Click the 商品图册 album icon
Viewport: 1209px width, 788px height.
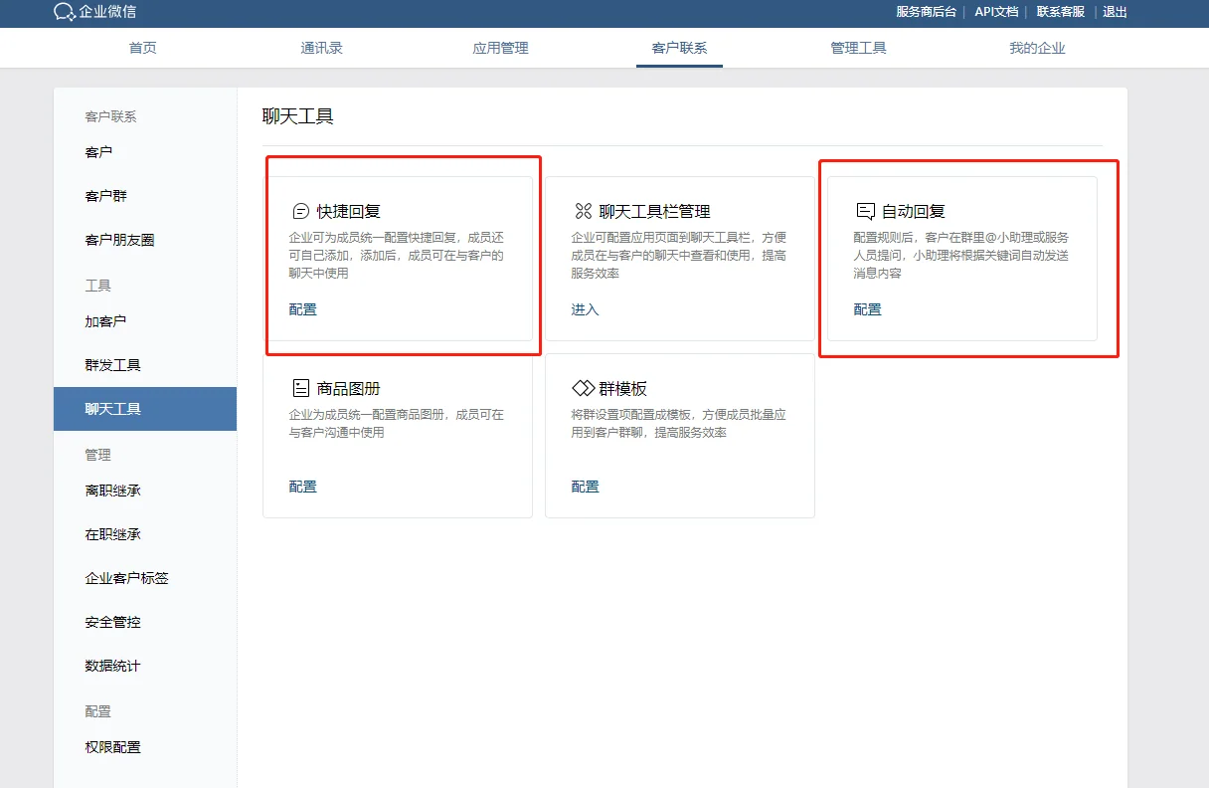pyautogui.click(x=300, y=388)
